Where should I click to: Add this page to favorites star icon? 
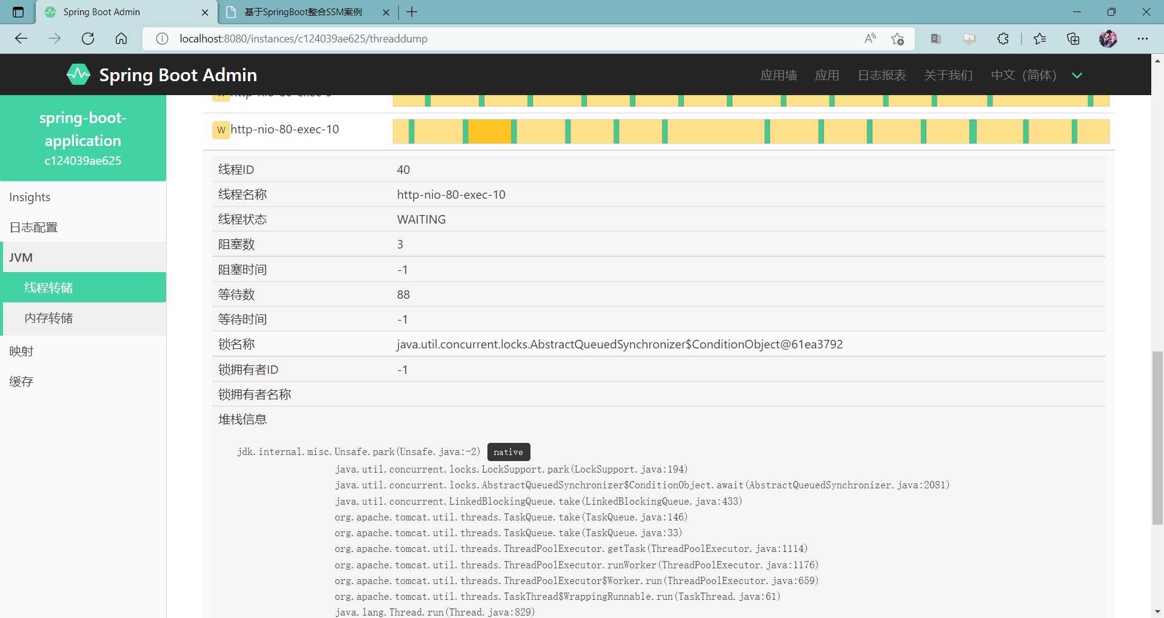point(898,39)
